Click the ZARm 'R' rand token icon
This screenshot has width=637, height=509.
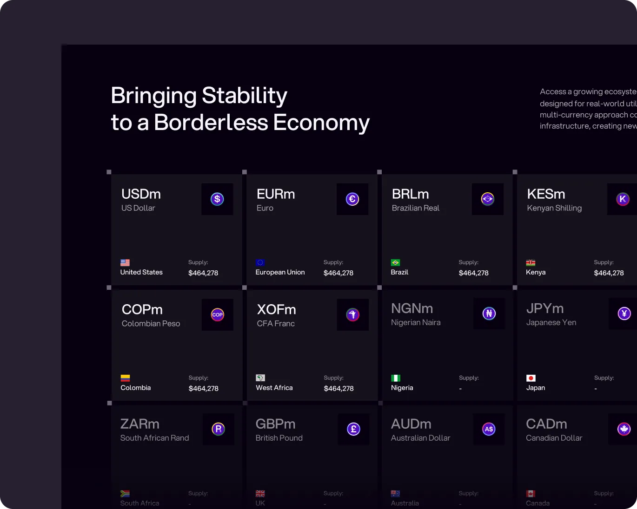(218, 429)
